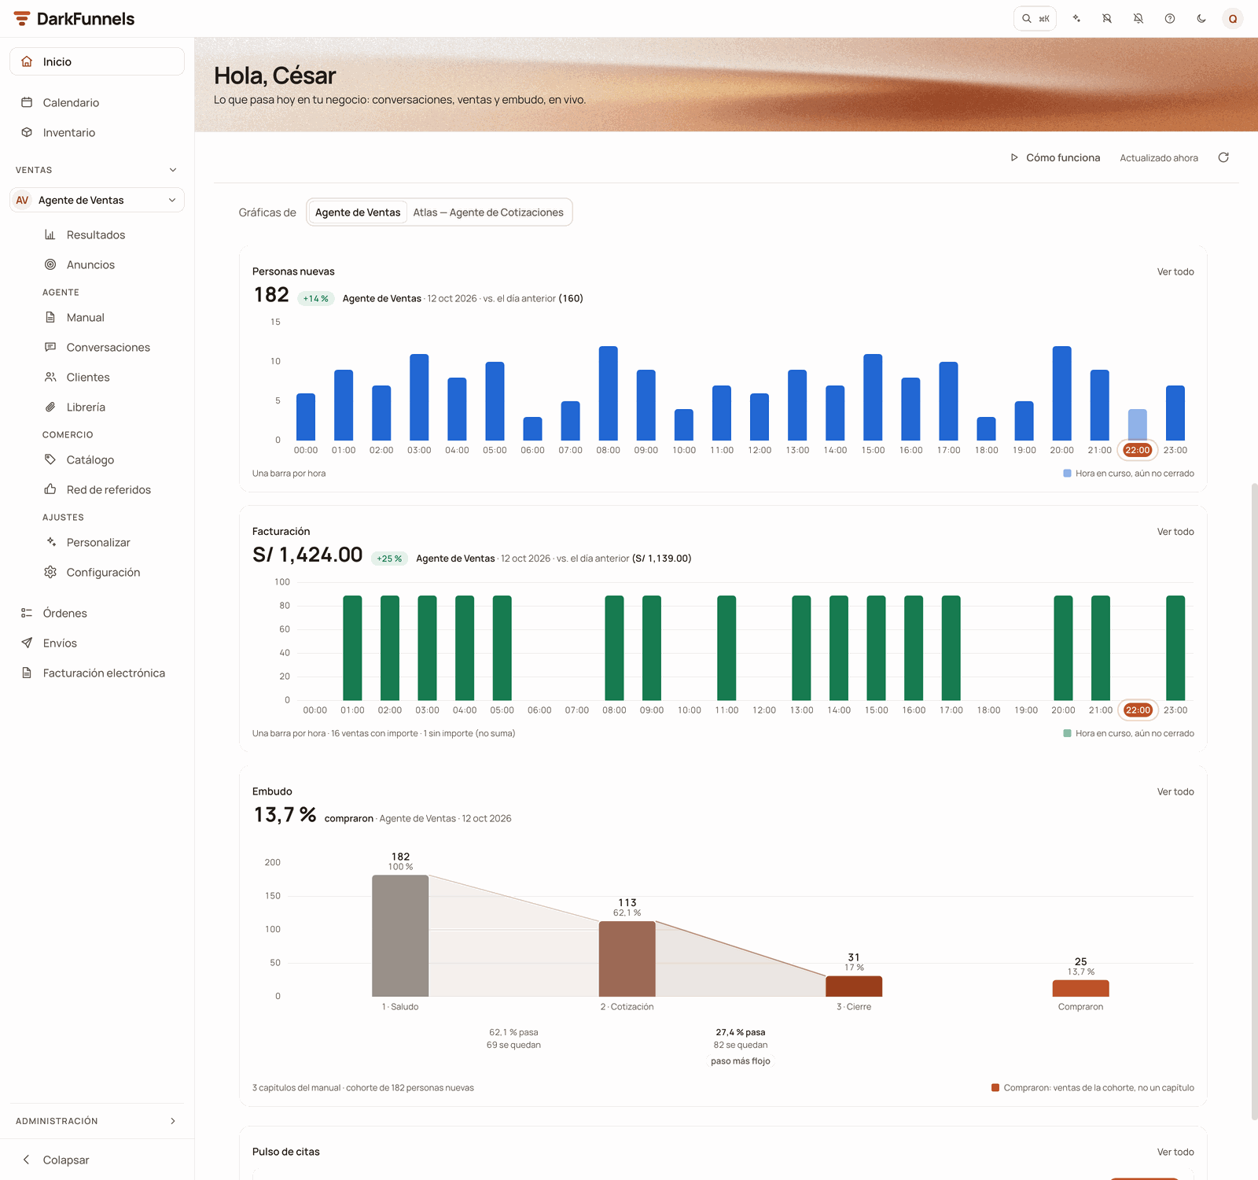1258x1180 pixels.
Task: Click the orange Compraron legend swatch
Action: coord(995,1088)
